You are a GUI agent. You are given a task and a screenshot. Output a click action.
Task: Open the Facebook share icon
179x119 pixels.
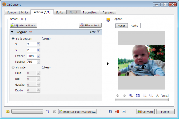click(x=110, y=111)
